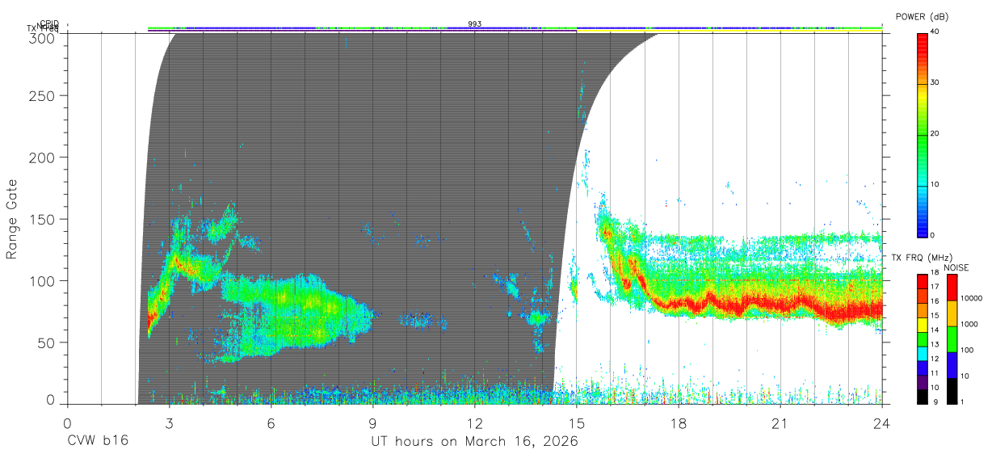Click the '12' UT hour tick label
The width and height of the screenshot is (992, 458).
click(475, 423)
